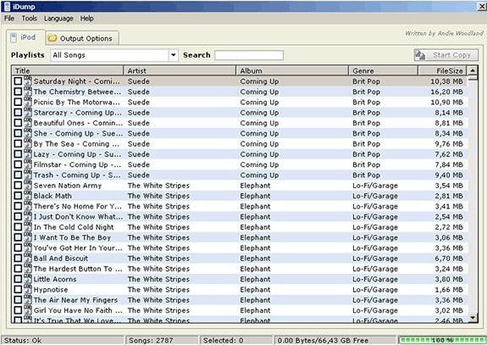Click the song list scroll up arrow
The width and height of the screenshot is (487, 345).
pos(473,70)
